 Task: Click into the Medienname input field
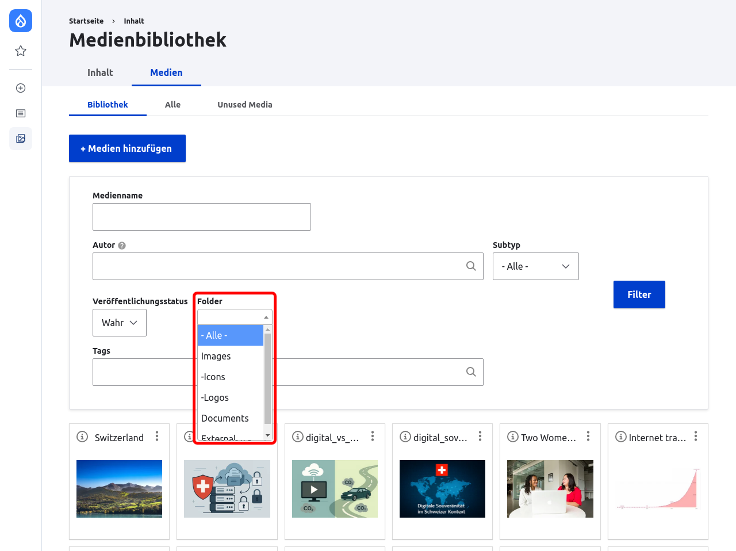(x=202, y=217)
